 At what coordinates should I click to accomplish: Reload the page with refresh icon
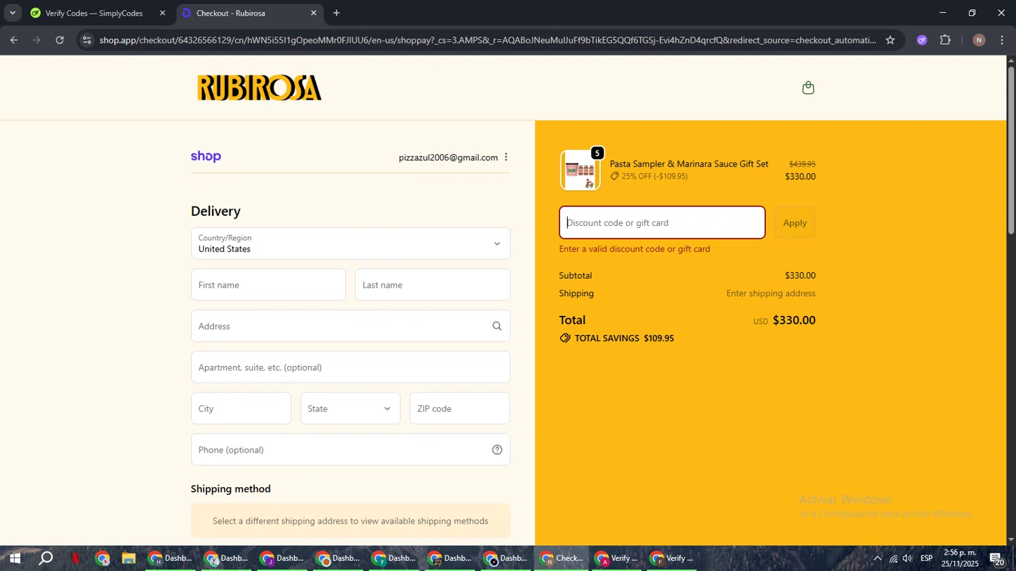pyautogui.click(x=60, y=40)
